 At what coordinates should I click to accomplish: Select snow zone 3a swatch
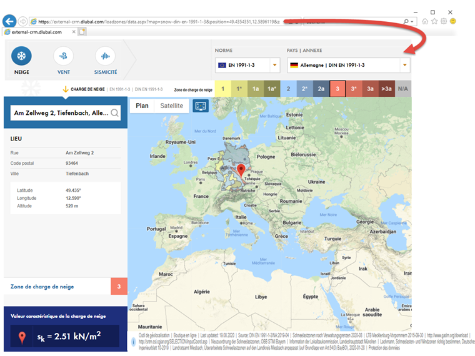(370, 89)
